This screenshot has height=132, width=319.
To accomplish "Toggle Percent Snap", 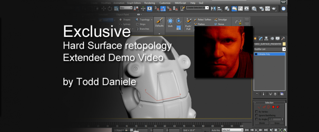I will coord(169,8).
